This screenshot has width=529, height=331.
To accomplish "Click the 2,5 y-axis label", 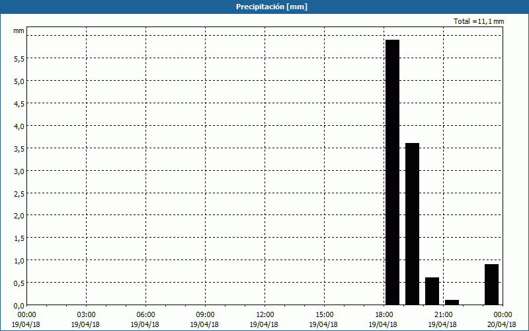I will (x=19, y=193).
